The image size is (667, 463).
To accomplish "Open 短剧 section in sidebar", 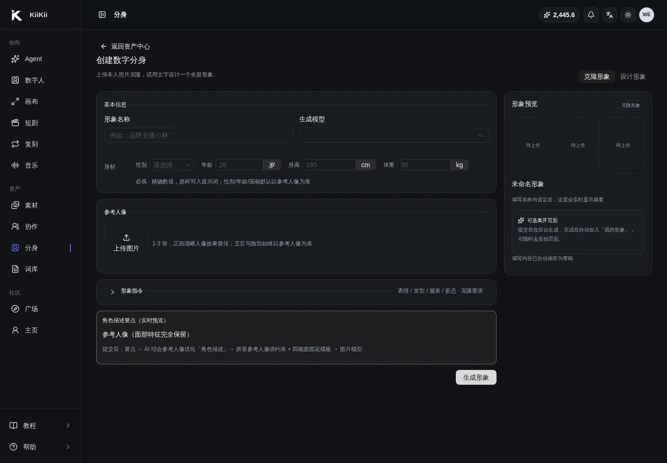I will [x=41, y=123].
